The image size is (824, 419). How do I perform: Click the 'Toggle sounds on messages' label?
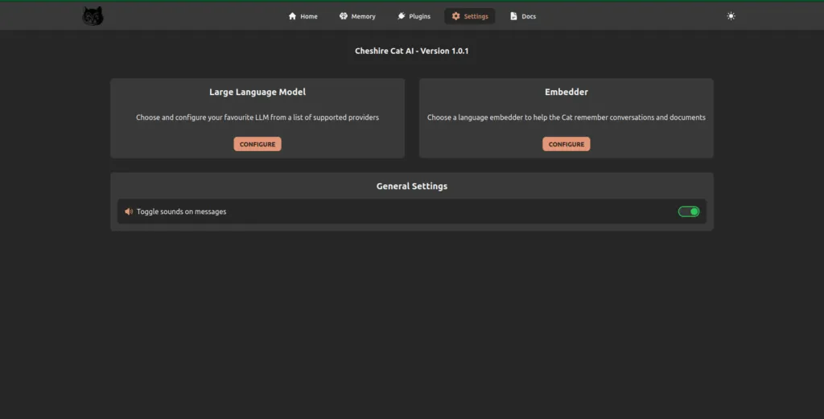pos(181,212)
